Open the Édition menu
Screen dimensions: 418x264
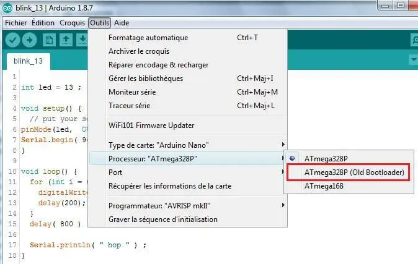(43, 23)
